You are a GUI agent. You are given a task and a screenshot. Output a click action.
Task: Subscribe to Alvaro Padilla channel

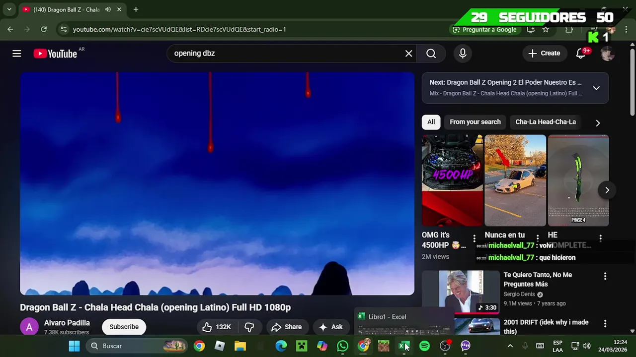(124, 327)
